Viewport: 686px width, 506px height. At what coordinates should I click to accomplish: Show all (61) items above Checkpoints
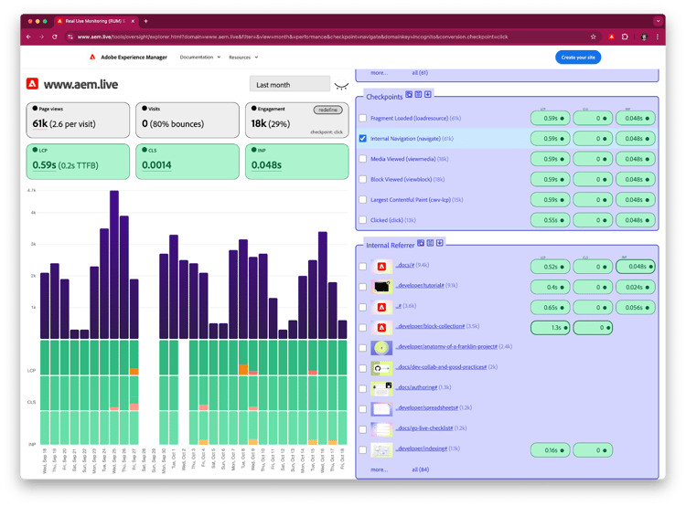[420, 72]
